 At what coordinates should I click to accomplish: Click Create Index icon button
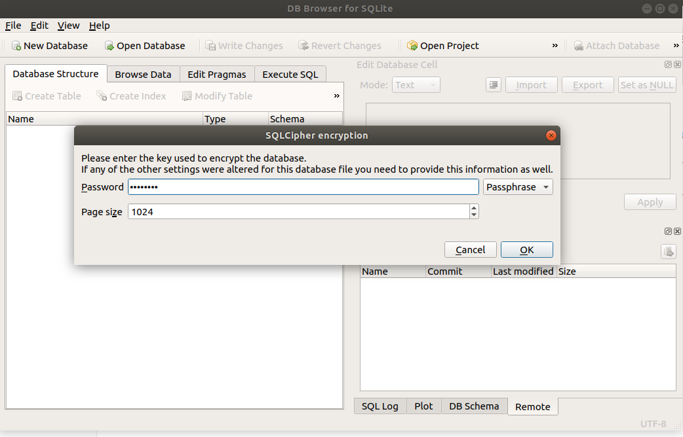131,96
